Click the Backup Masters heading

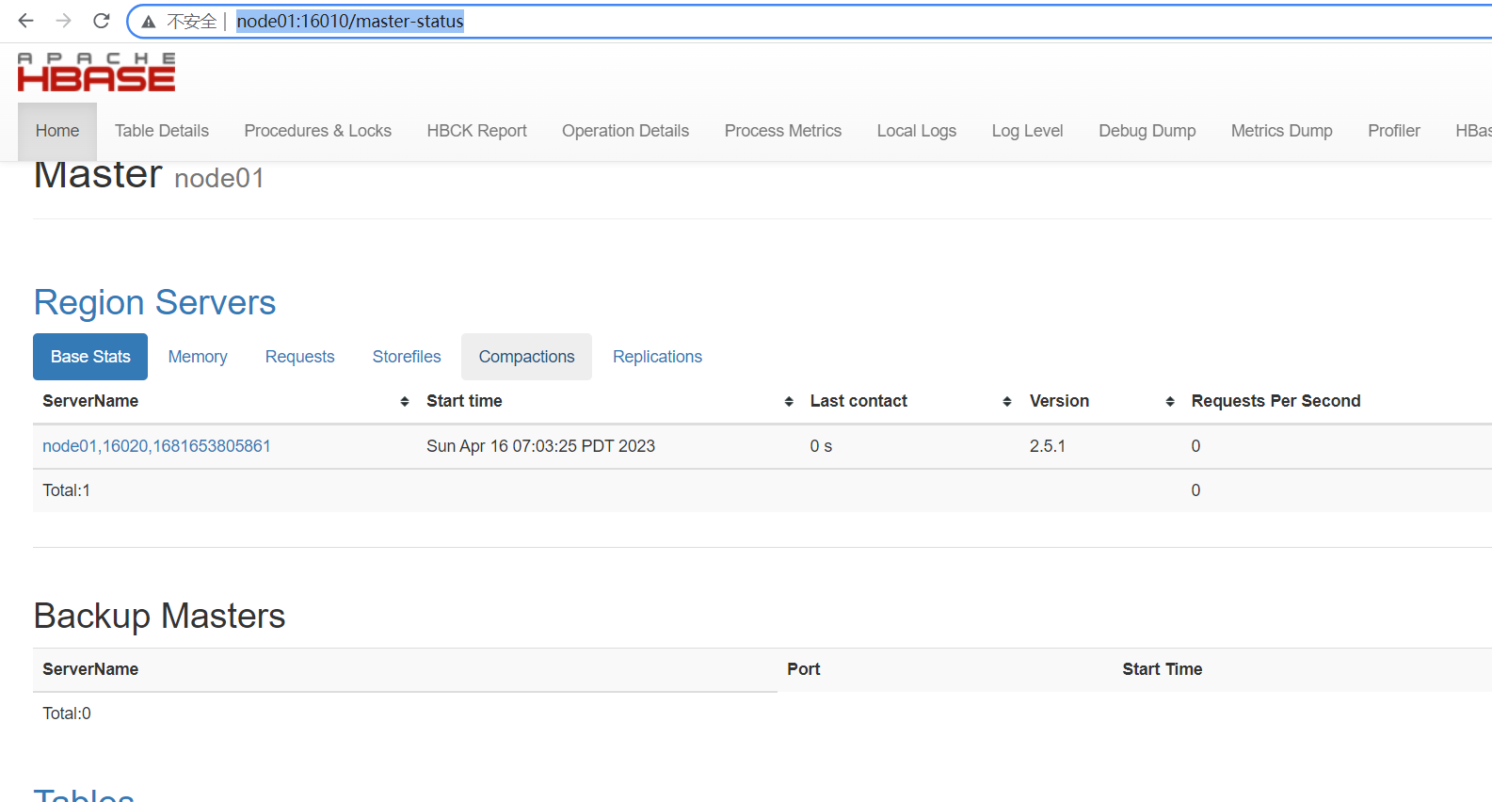click(x=159, y=616)
